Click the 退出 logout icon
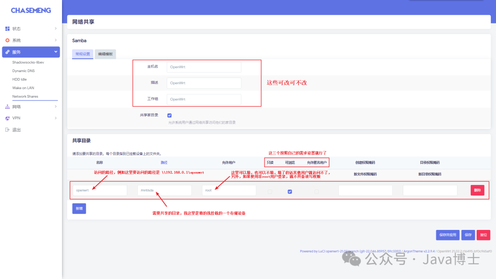Image resolution: width=496 pixels, height=279 pixels. point(7,129)
